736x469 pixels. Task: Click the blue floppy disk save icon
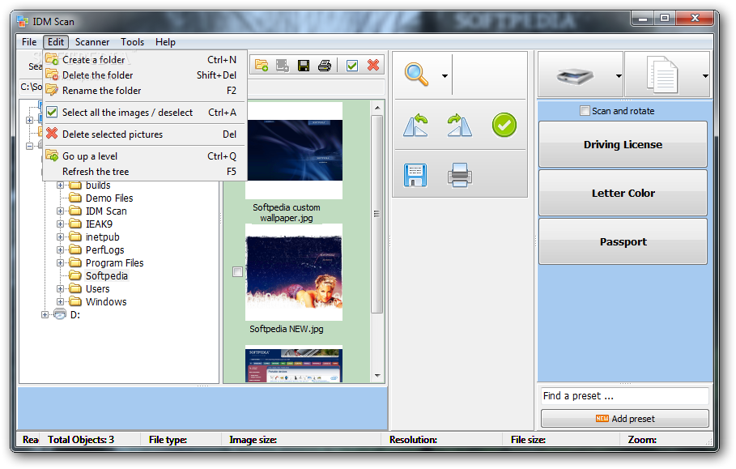[415, 175]
